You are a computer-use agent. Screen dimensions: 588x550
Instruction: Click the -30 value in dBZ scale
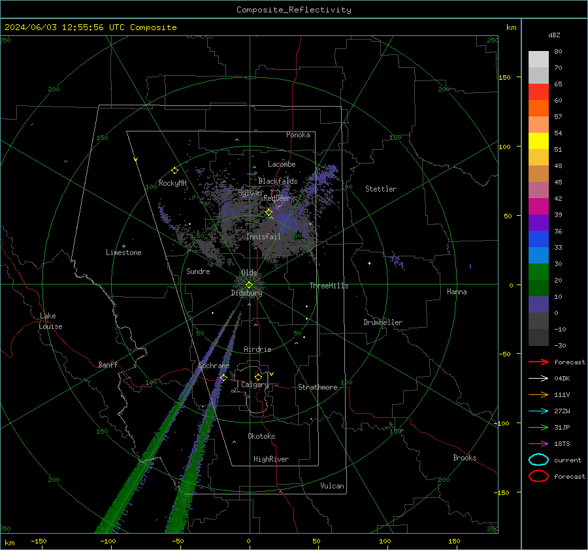[x=561, y=345]
